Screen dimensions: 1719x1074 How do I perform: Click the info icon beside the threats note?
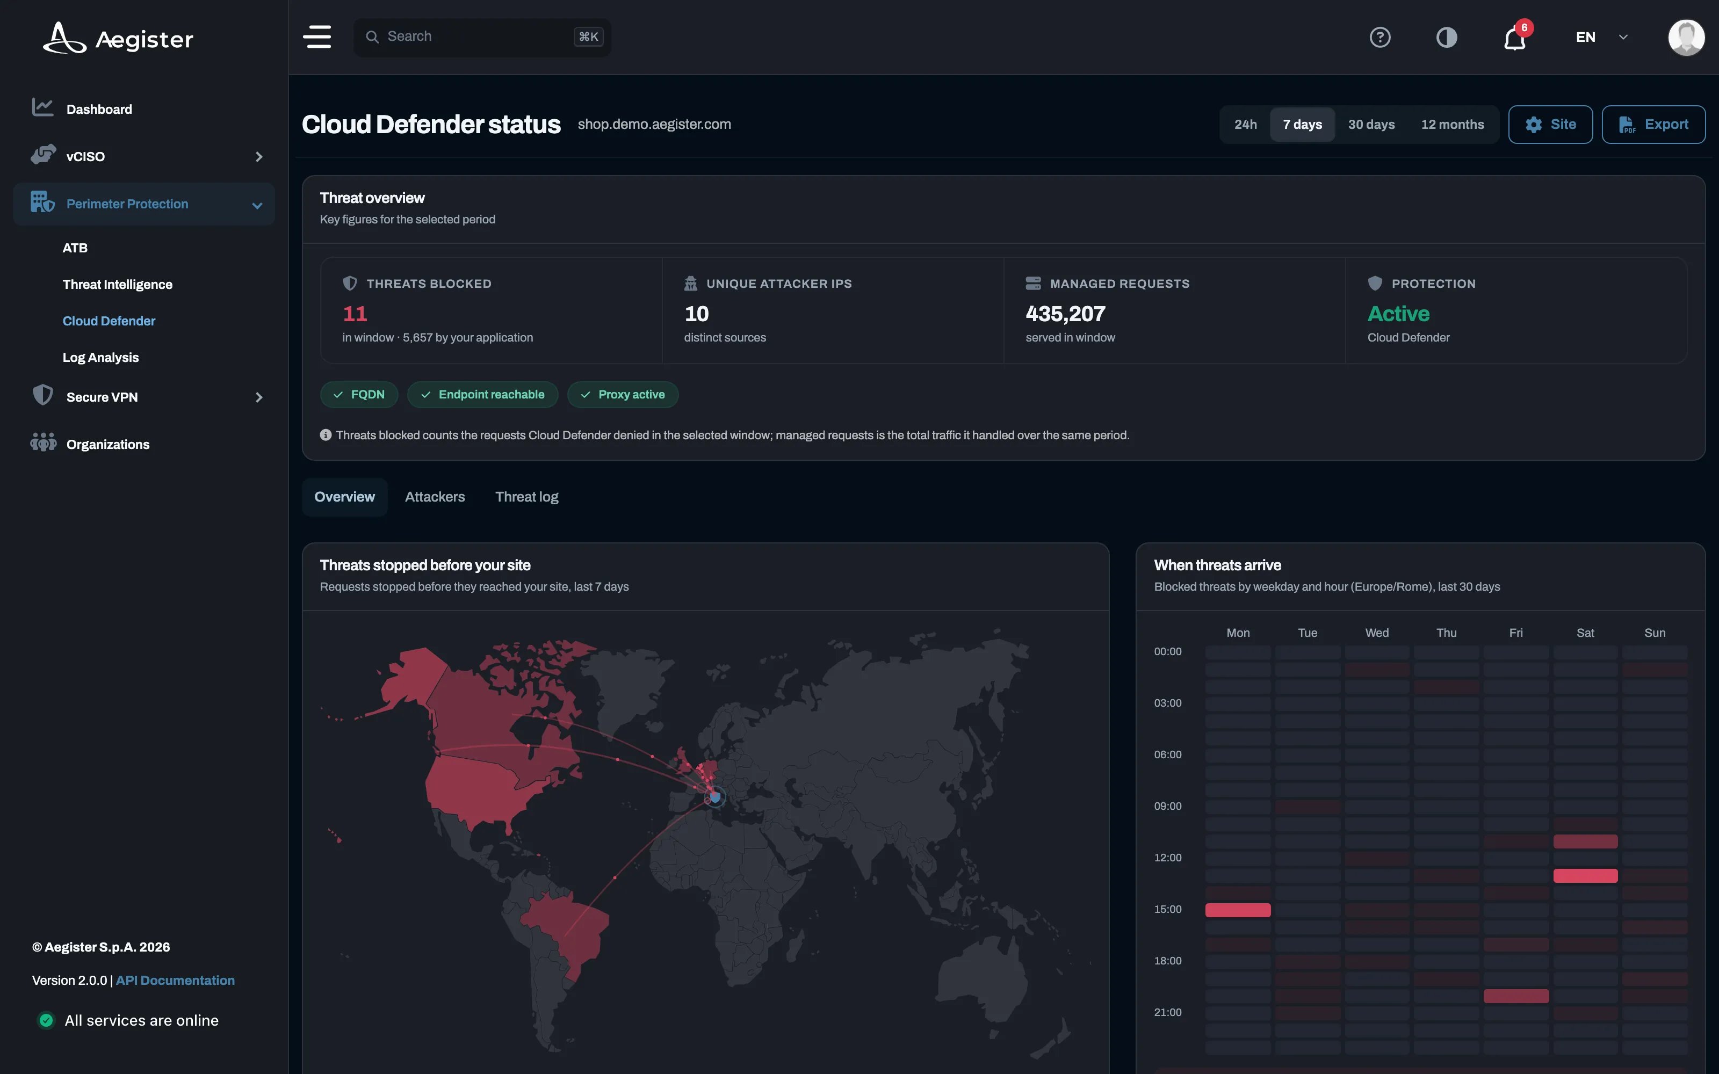point(326,435)
